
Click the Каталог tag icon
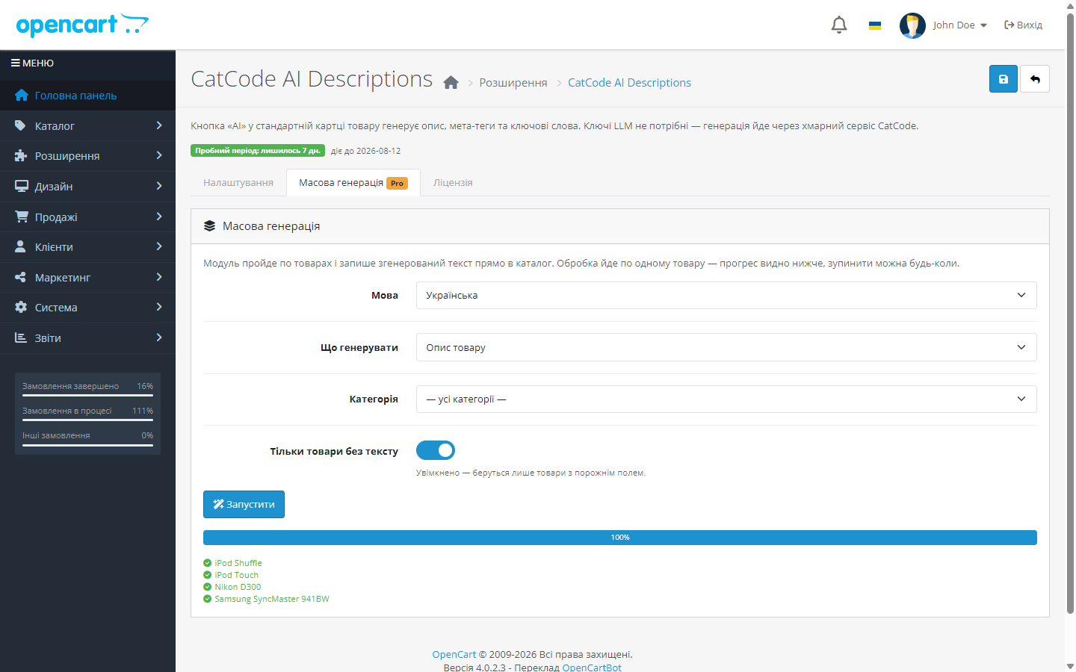pyautogui.click(x=20, y=125)
